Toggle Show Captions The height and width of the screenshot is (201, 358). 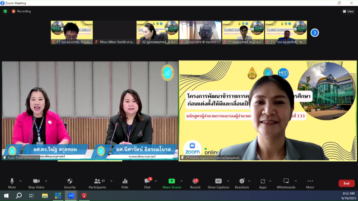[x=218, y=183]
